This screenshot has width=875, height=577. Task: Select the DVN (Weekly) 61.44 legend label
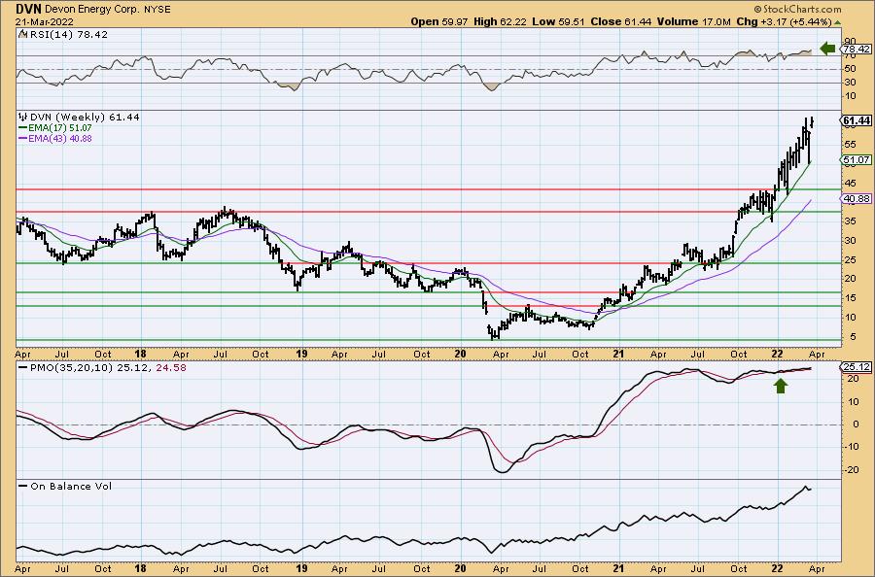pos(85,118)
